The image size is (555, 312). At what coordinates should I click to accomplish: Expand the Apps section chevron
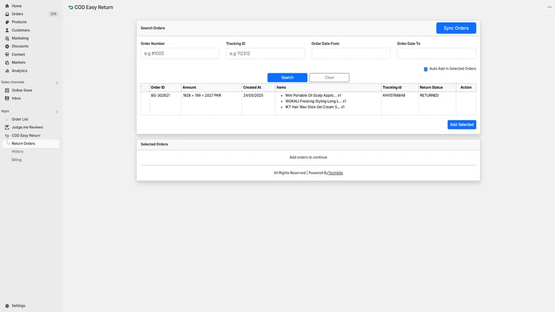click(x=57, y=112)
